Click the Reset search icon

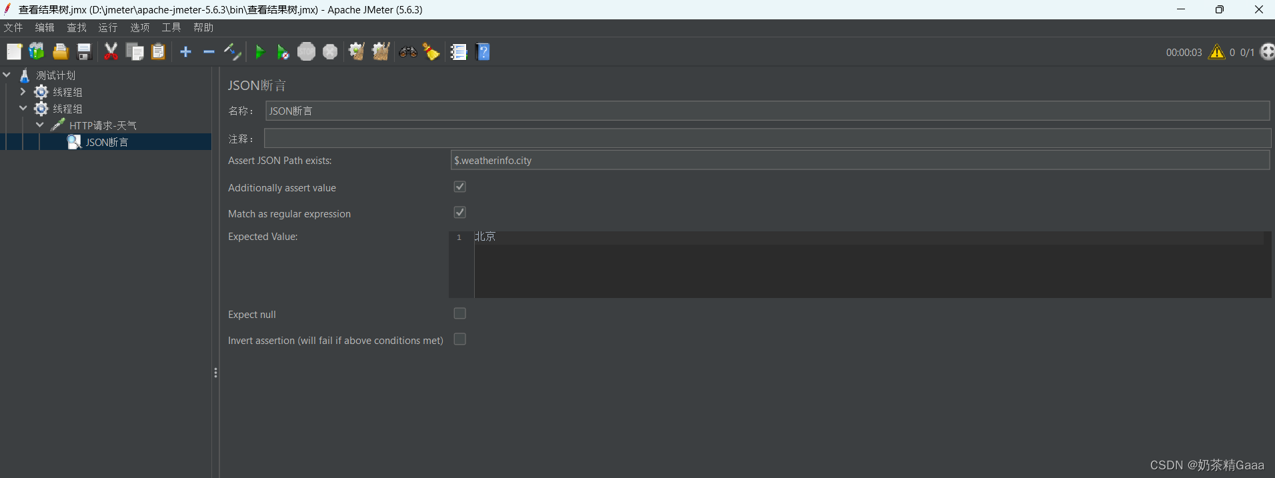(x=431, y=52)
